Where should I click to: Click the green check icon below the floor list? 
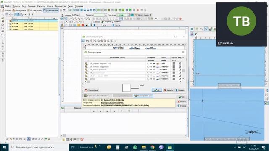pyautogui.click(x=46, y=139)
